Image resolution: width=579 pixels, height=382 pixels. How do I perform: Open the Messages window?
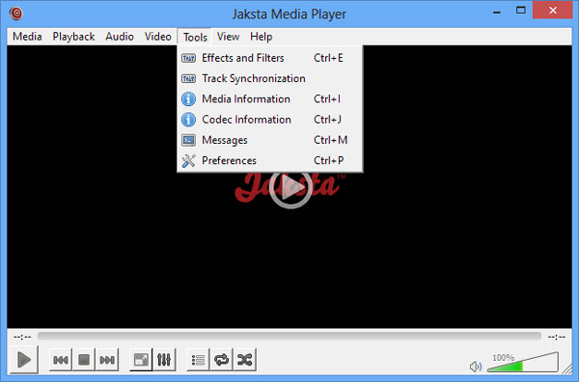click(270, 140)
